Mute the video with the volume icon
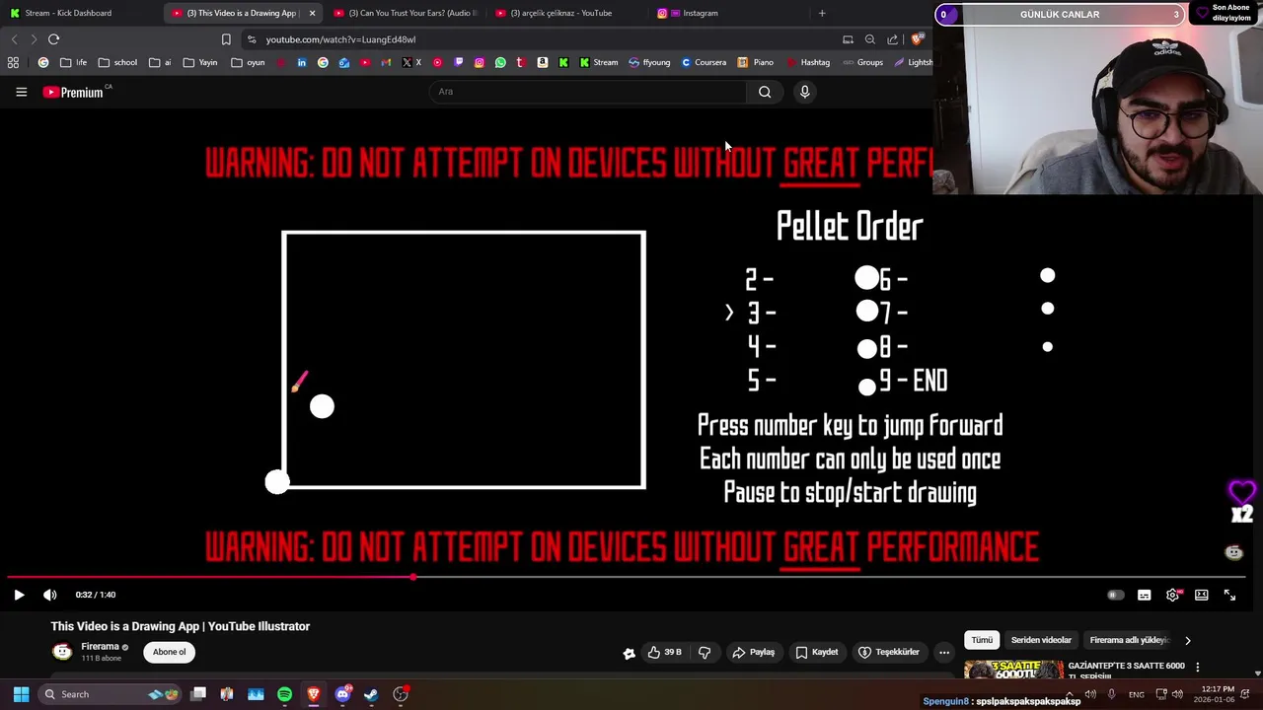1263x710 pixels. point(50,595)
